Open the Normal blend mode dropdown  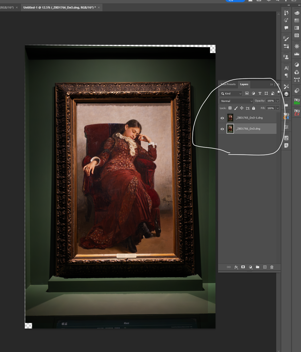point(236,101)
